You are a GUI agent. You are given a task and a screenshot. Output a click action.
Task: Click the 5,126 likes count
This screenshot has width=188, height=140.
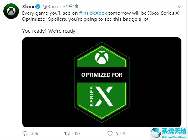pos(121,133)
